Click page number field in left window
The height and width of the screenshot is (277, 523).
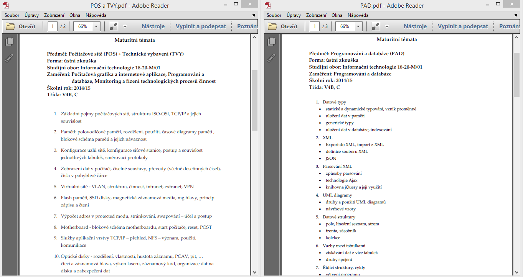point(53,26)
